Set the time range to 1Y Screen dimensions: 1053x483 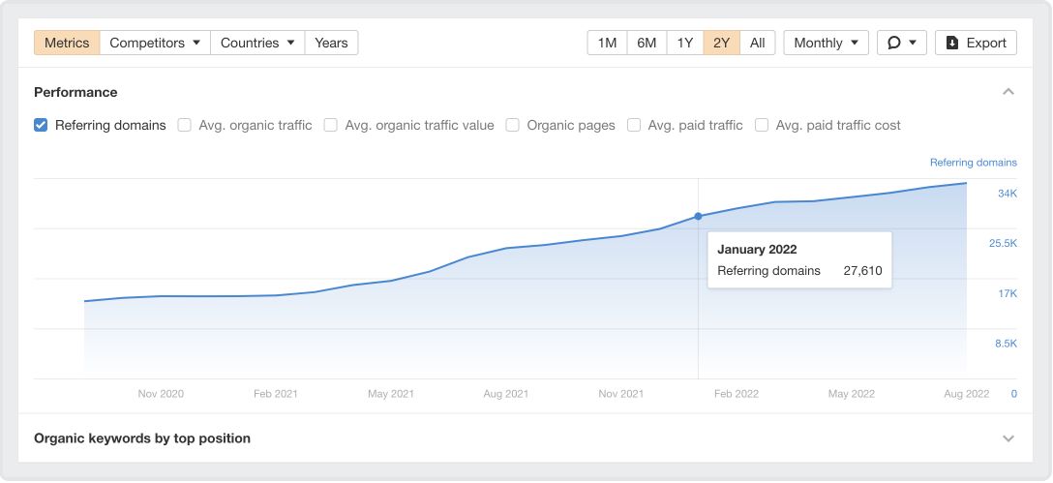(685, 43)
